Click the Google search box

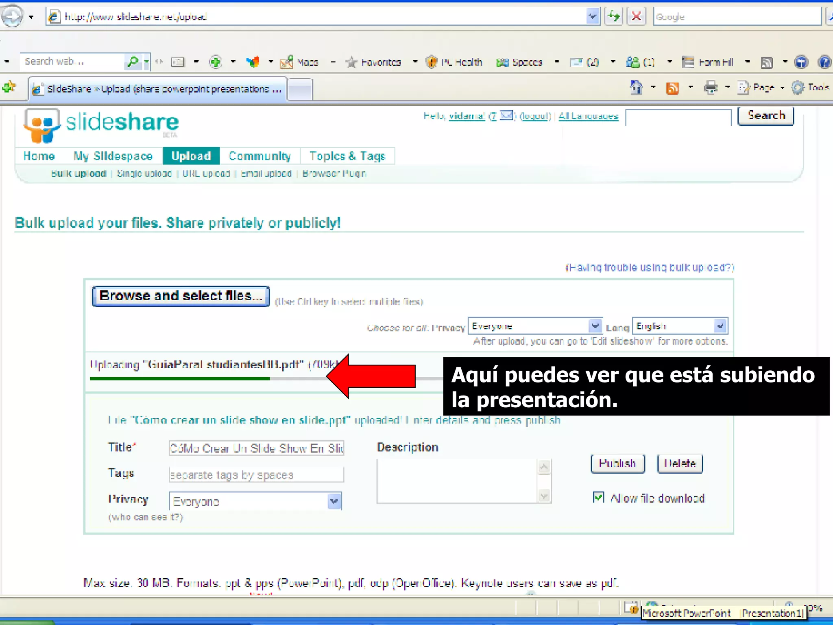tap(737, 17)
